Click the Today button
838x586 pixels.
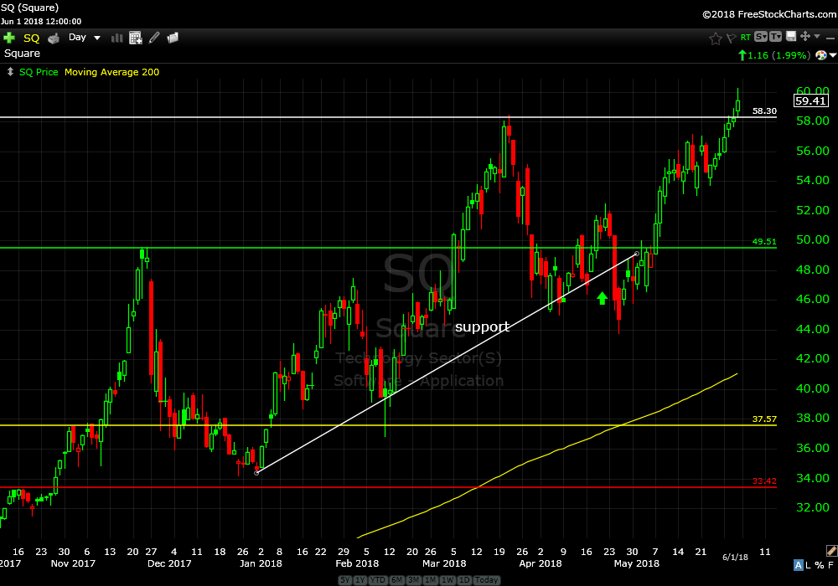click(487, 579)
